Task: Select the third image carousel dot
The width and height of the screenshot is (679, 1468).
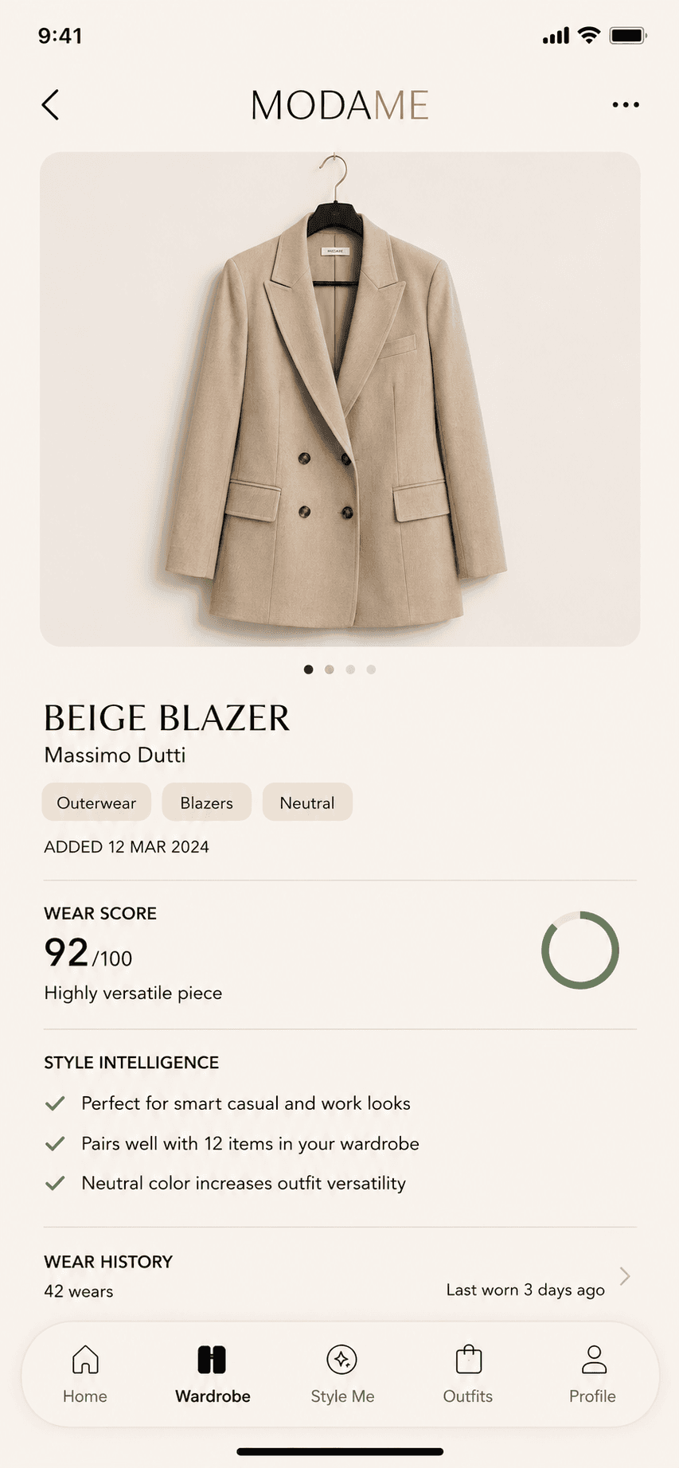Action: click(x=350, y=670)
